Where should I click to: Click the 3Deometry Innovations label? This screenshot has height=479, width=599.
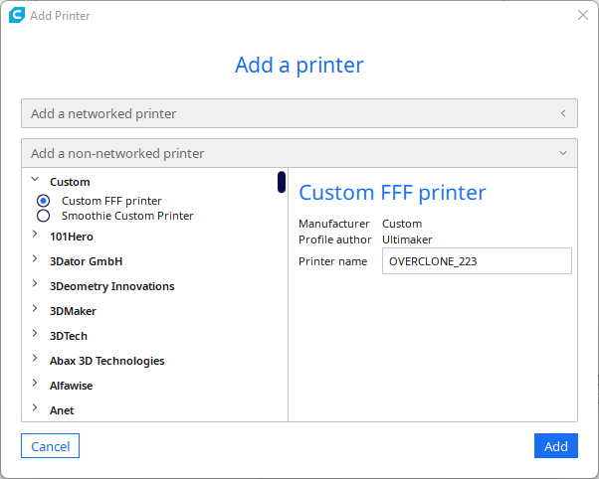point(111,286)
